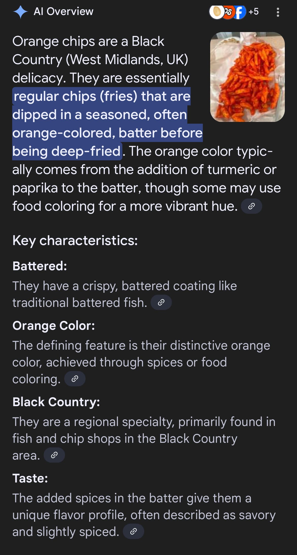Viewport: 297px width, 555px height.
Task: Tap highlighted 'being deep-fried' text
Action: [67, 151]
